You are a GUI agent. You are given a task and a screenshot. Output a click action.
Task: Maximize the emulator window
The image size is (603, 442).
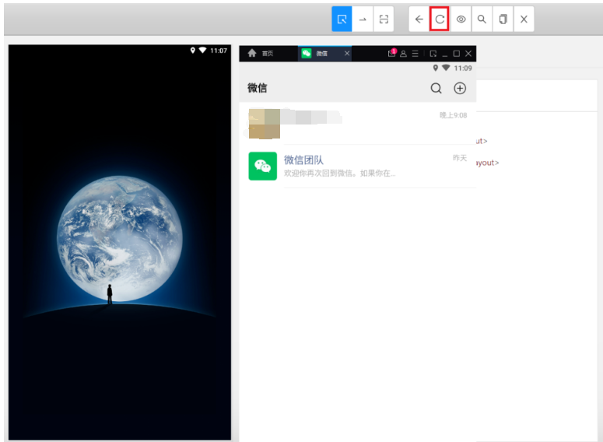tap(457, 54)
